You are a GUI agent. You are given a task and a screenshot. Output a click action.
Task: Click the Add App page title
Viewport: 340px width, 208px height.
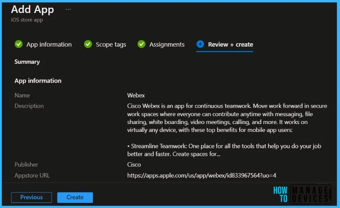[x=33, y=10]
